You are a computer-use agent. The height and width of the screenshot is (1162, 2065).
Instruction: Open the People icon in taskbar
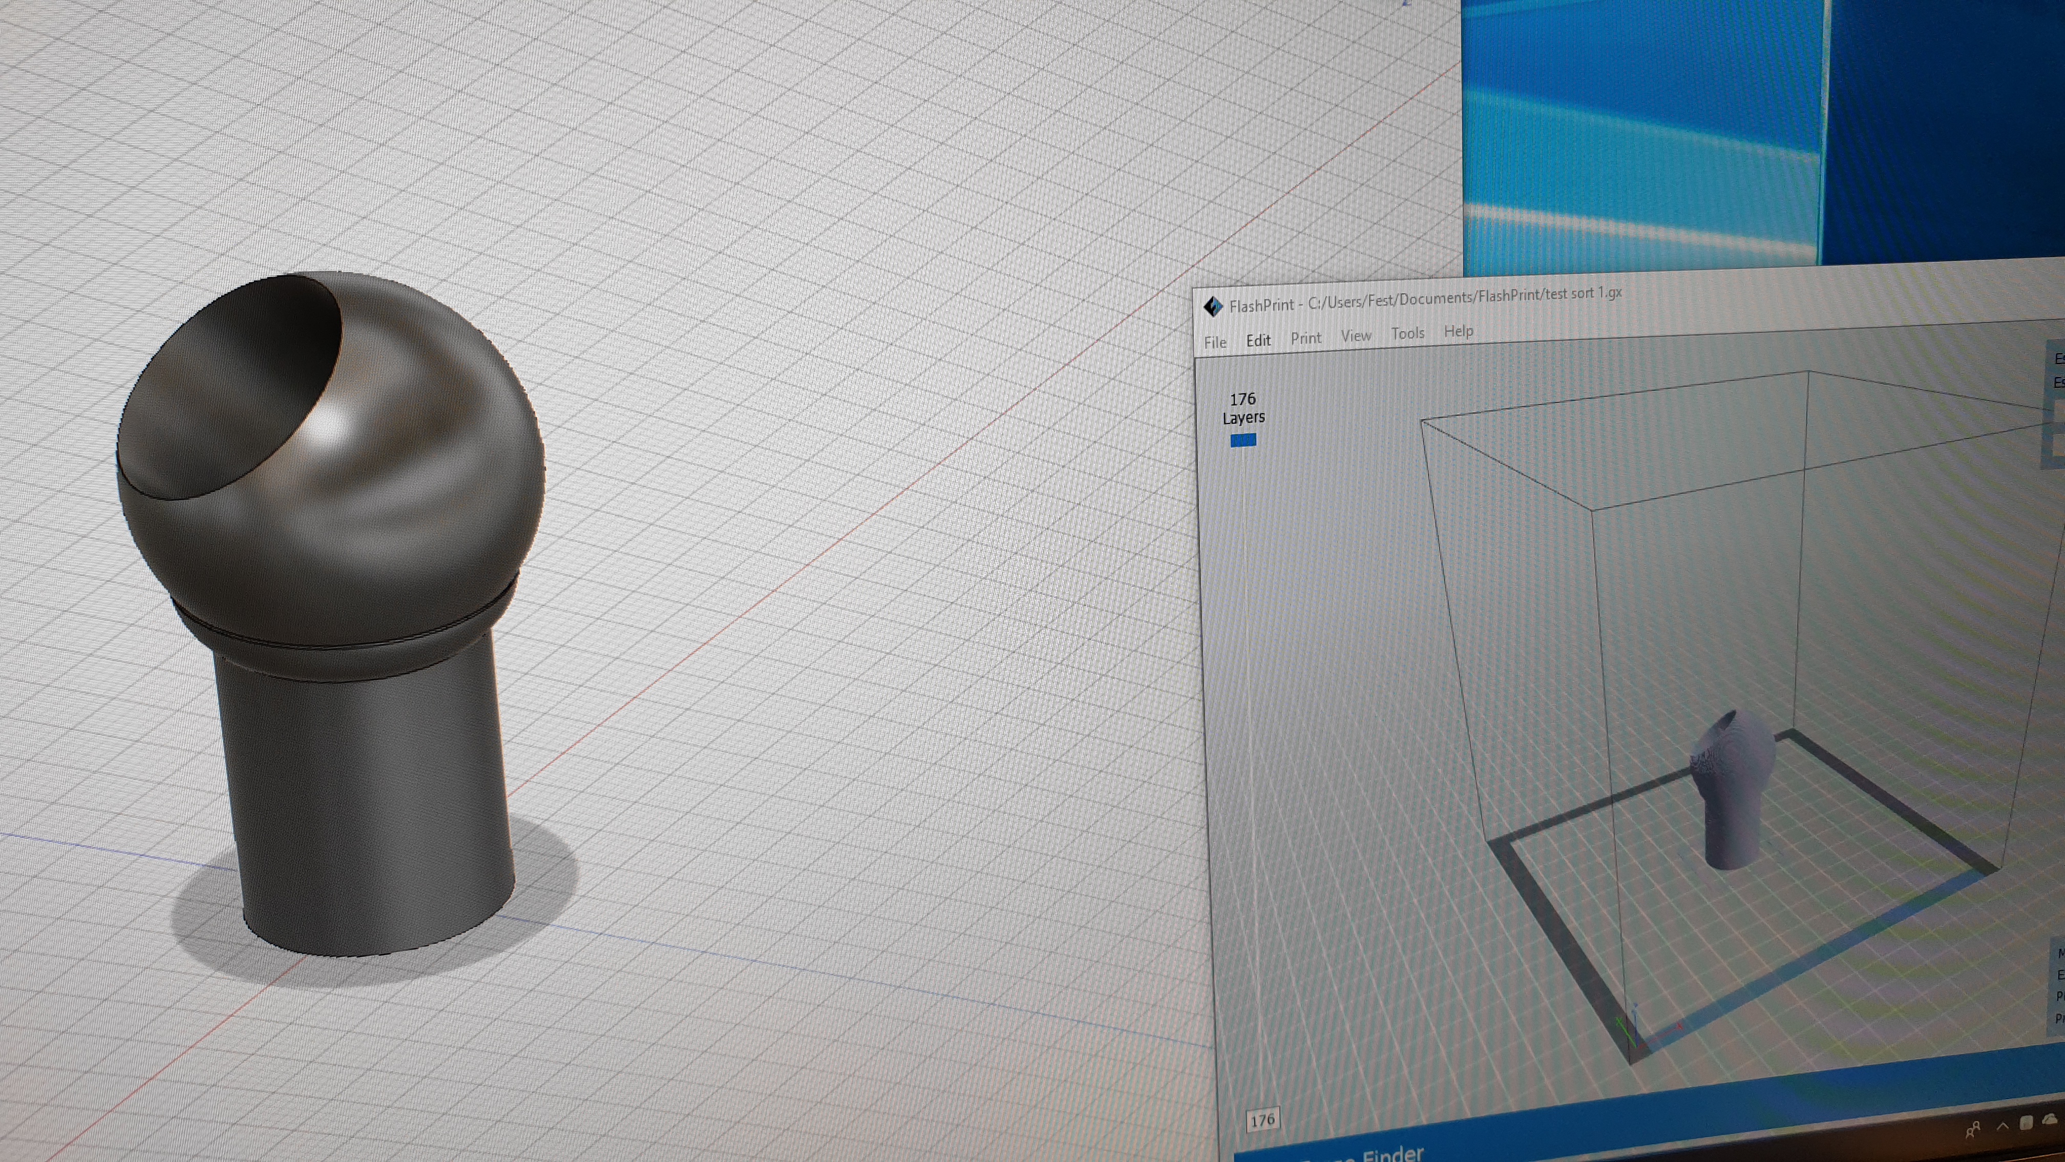(1973, 1130)
